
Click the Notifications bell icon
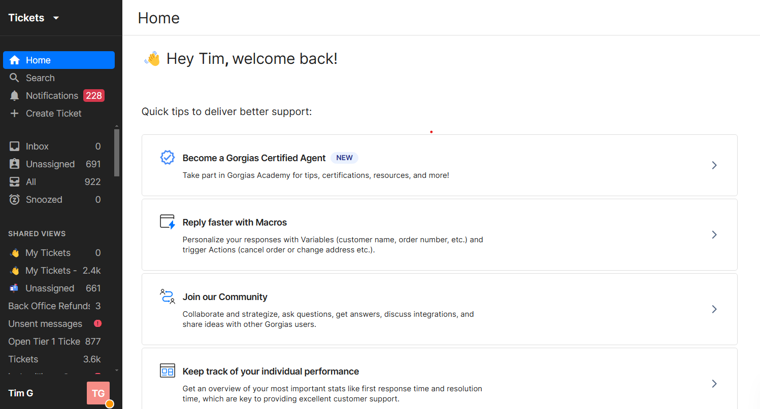click(x=15, y=96)
